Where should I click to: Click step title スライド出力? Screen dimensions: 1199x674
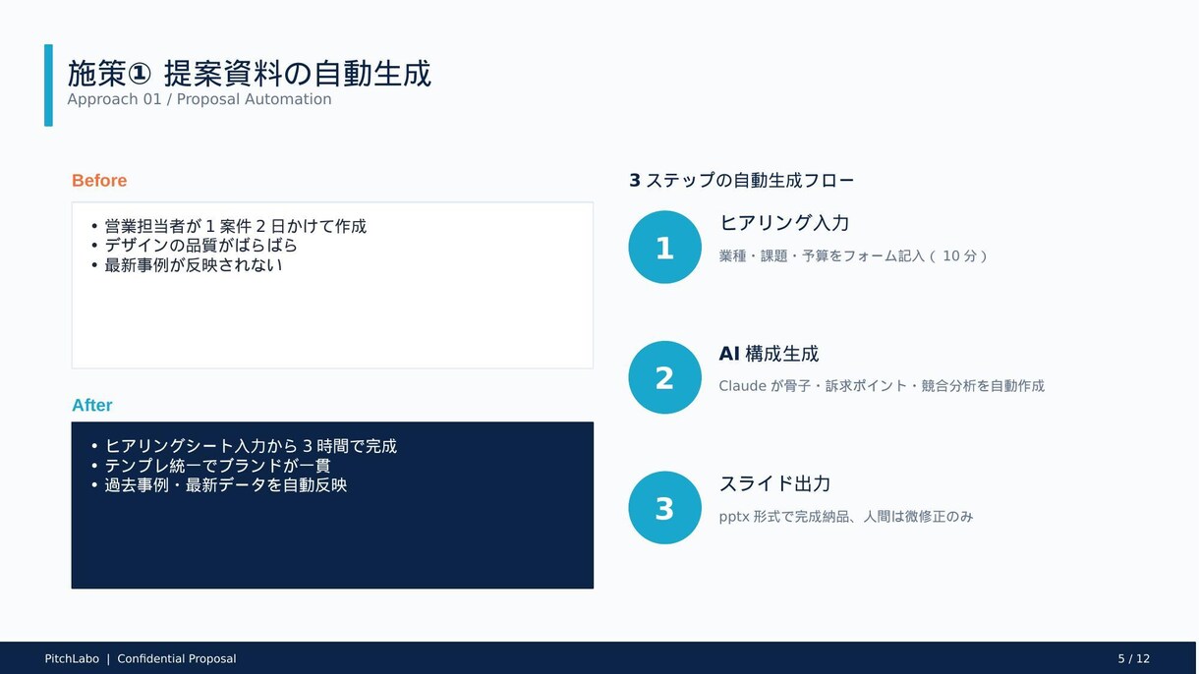tap(775, 483)
